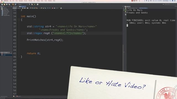Expand the Test Files tree folder
This screenshot has width=177, height=99.
(1, 14)
